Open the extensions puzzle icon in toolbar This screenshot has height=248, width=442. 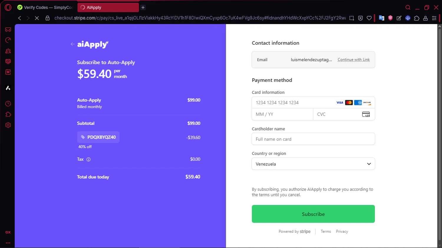[x=417, y=18]
